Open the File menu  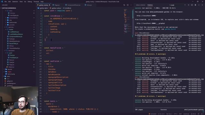point(5,2)
